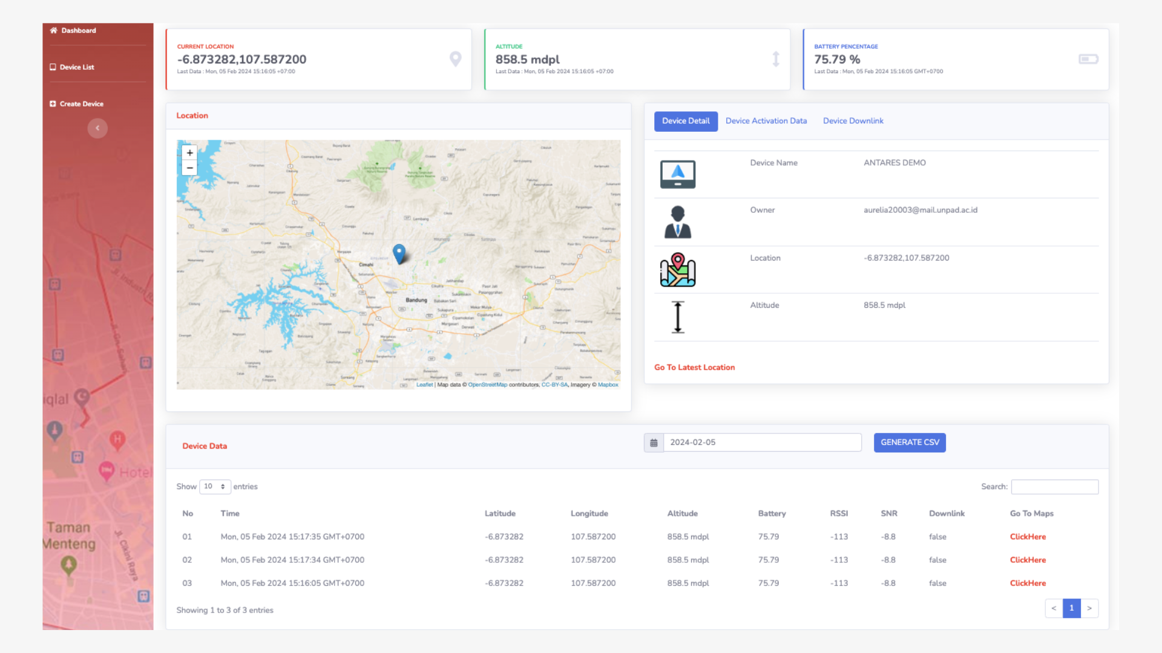Viewport: 1162px width, 653px height.
Task: Click the table Search input field
Action: (1054, 487)
